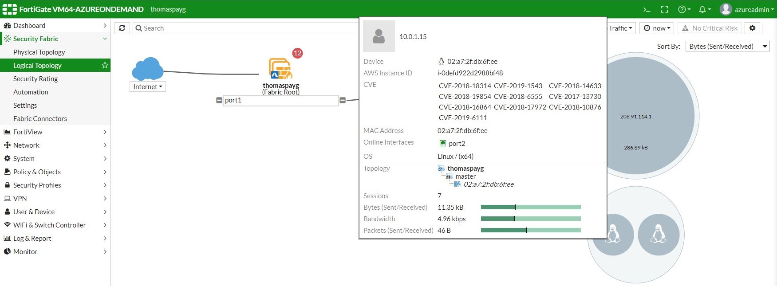Open CVE-2019-1543 link
Screen dimensions: 777x286
518,86
